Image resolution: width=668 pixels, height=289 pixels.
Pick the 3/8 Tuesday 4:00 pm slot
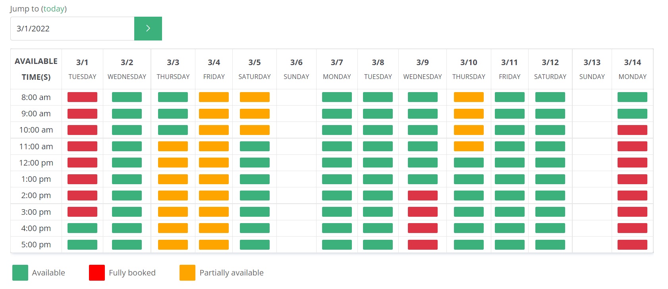(378, 228)
